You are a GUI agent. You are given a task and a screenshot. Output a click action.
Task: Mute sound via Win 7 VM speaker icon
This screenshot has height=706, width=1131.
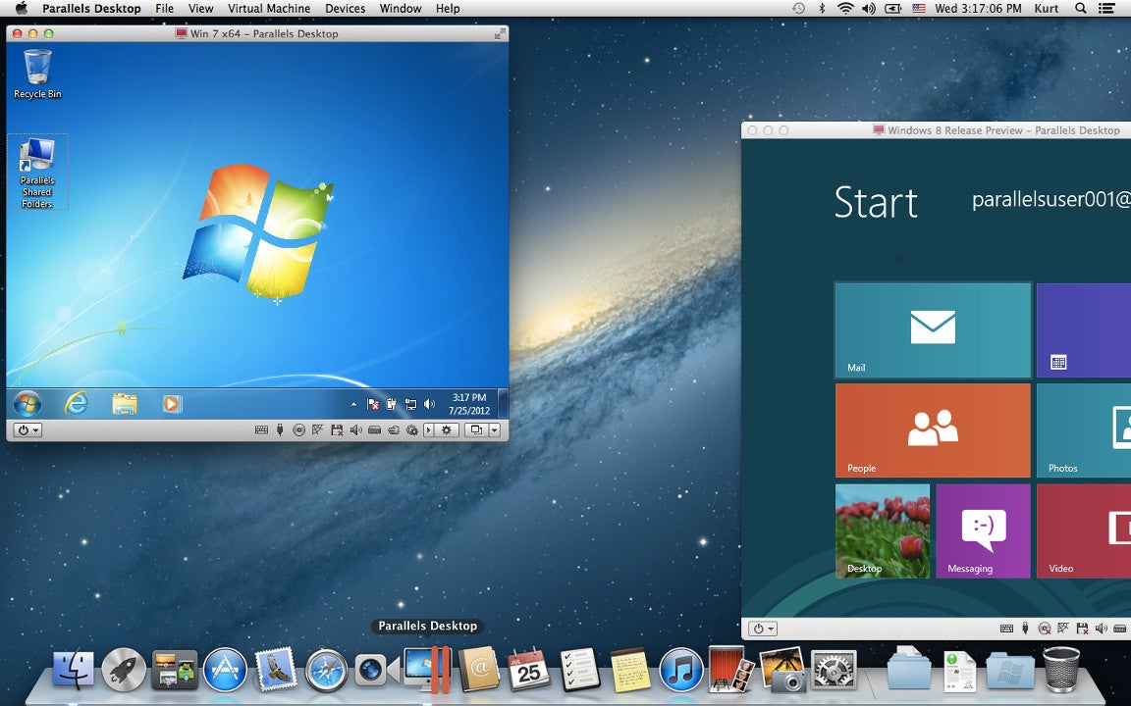355,429
